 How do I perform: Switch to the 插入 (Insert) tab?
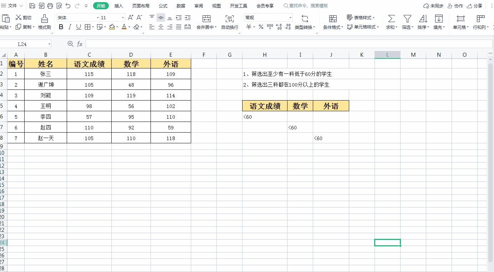tap(118, 6)
